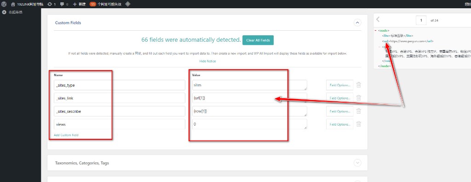Delete the _sites_link field trash icon
This screenshot has height=182, width=471.
358,98
